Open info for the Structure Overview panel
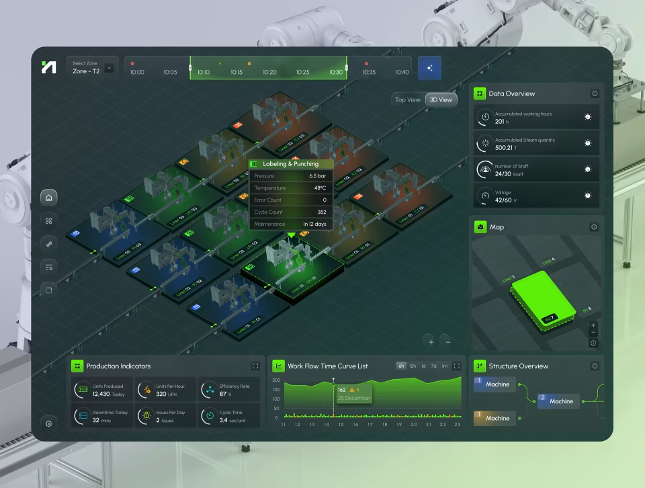 [595, 366]
